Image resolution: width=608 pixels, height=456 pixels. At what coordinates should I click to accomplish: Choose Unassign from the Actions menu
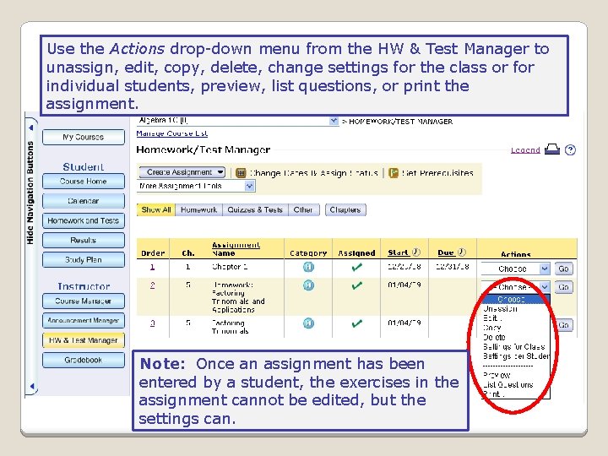[x=500, y=309]
